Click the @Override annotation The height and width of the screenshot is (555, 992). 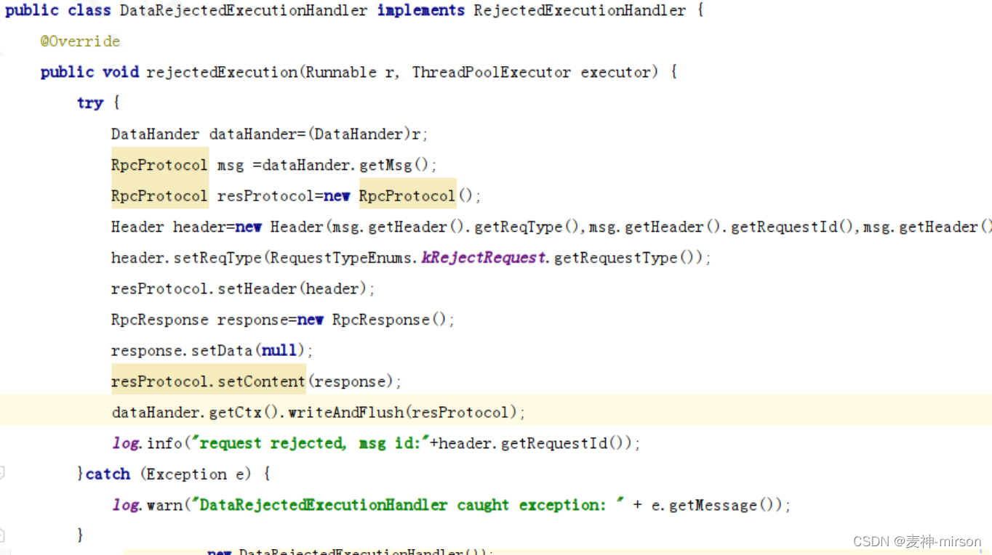point(80,41)
